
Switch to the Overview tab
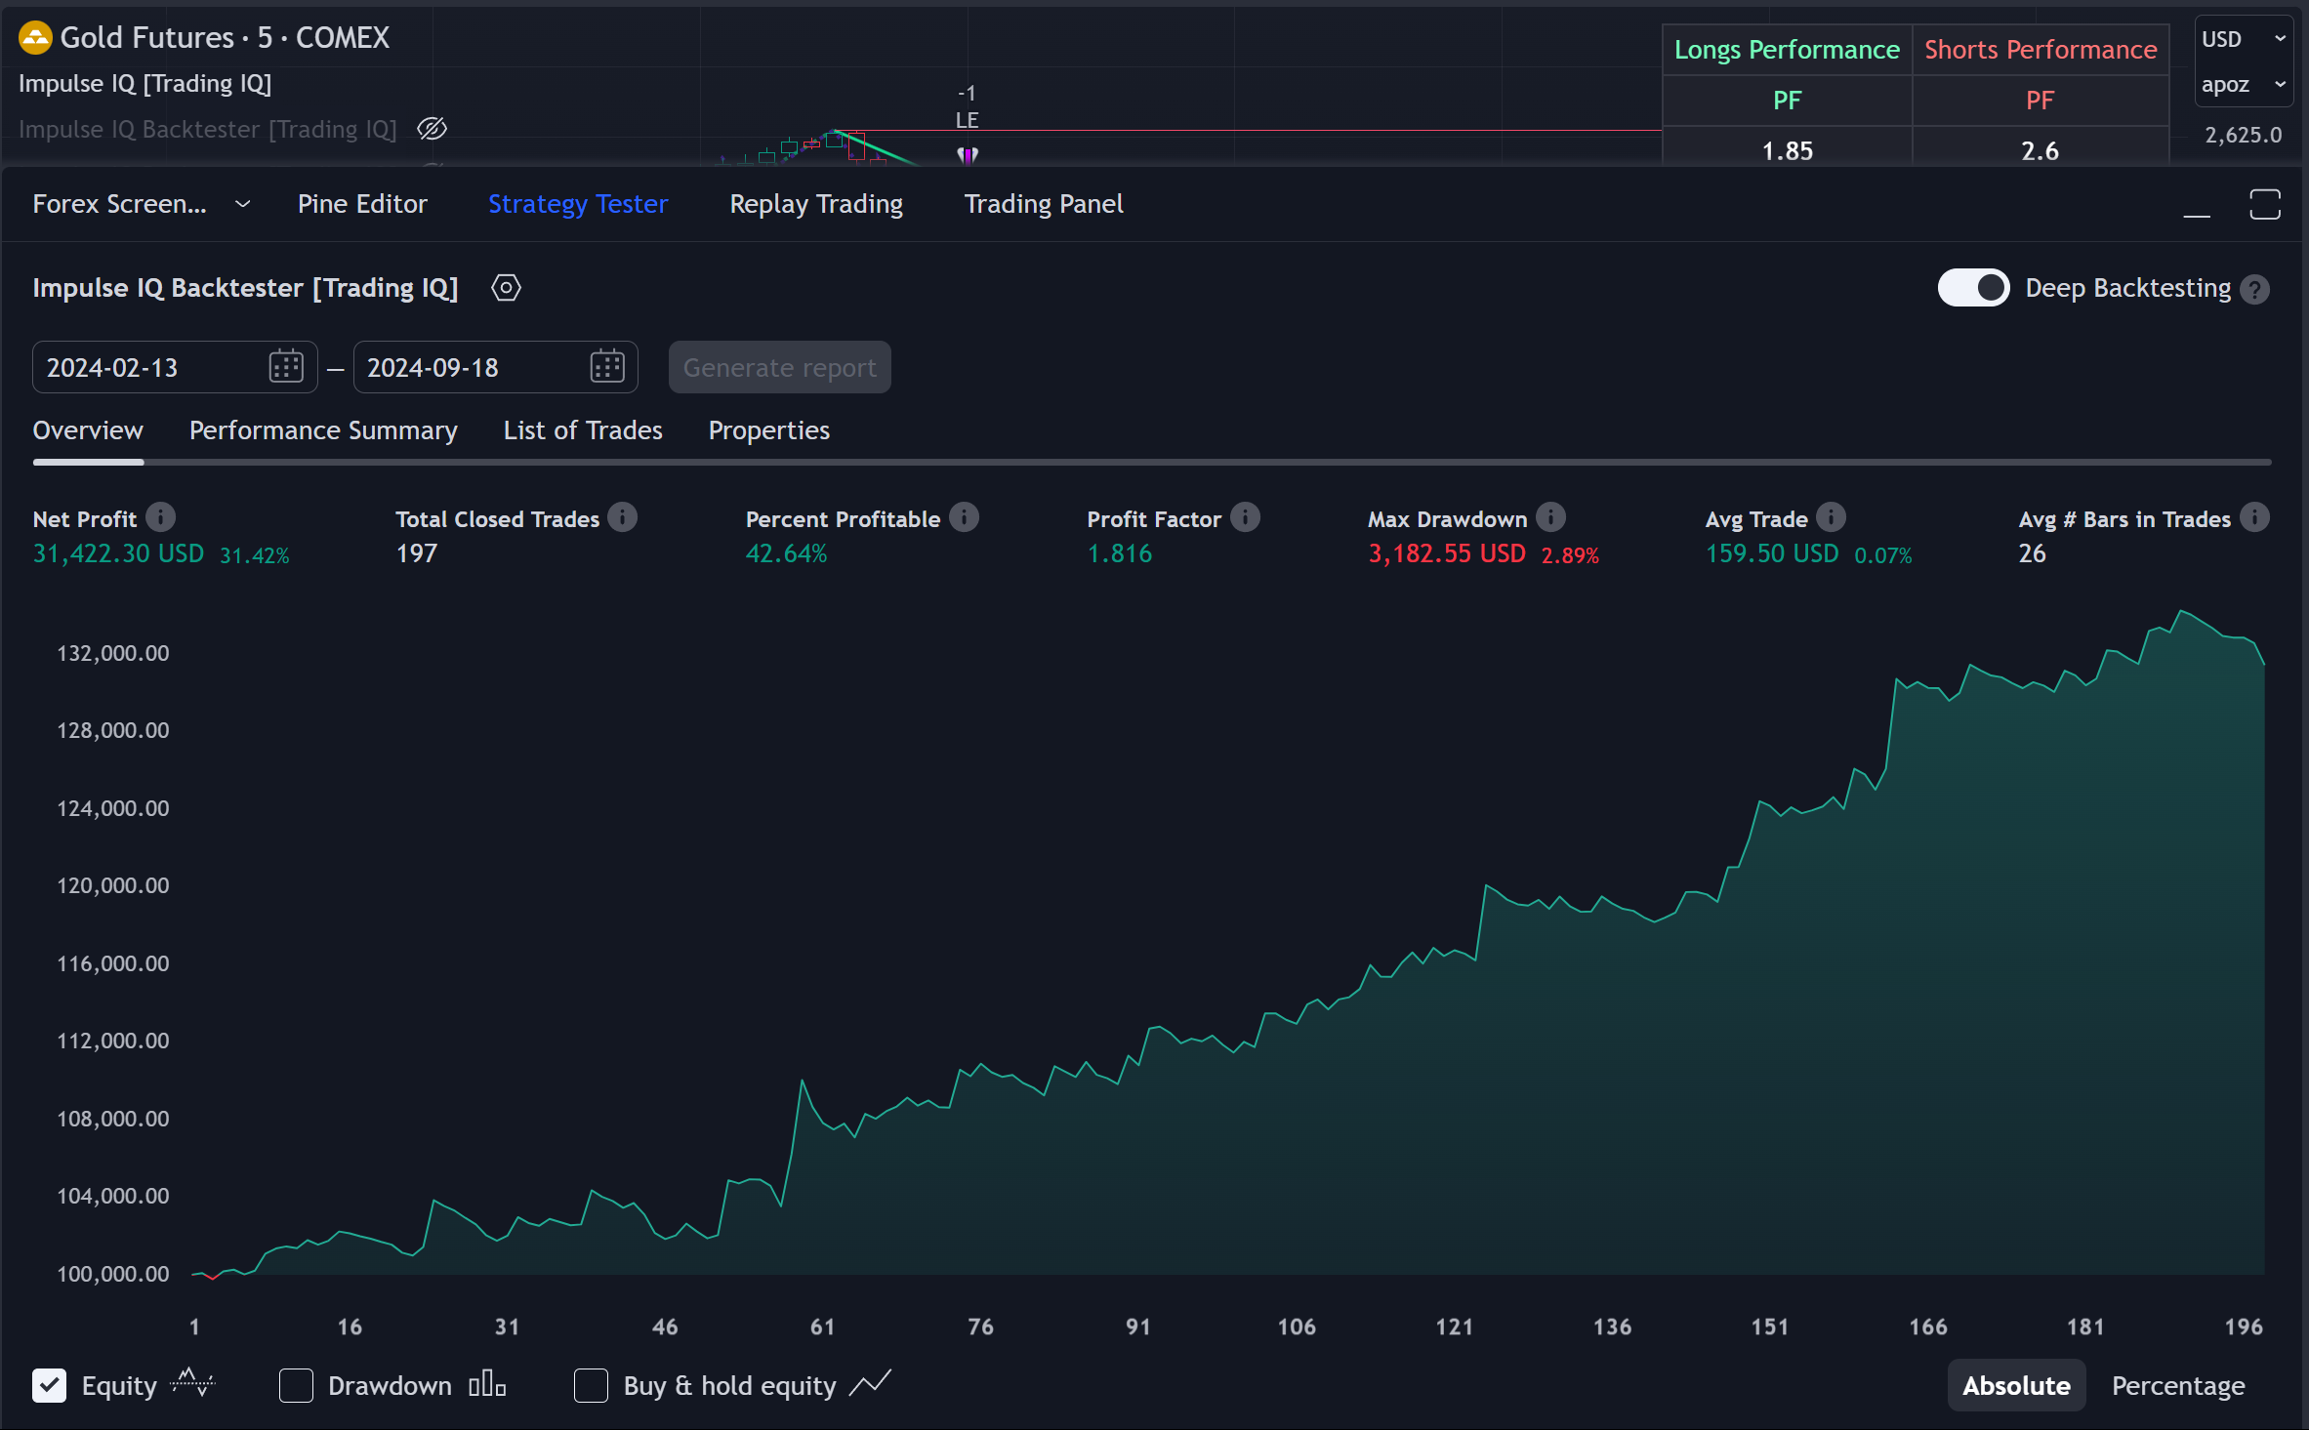coord(88,430)
